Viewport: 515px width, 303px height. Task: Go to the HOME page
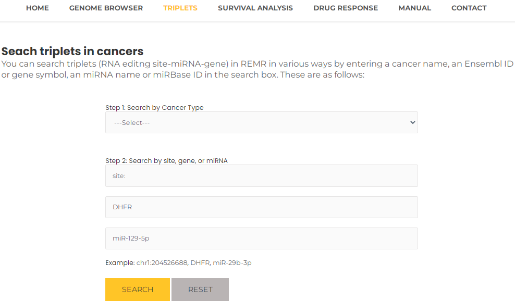click(x=38, y=8)
